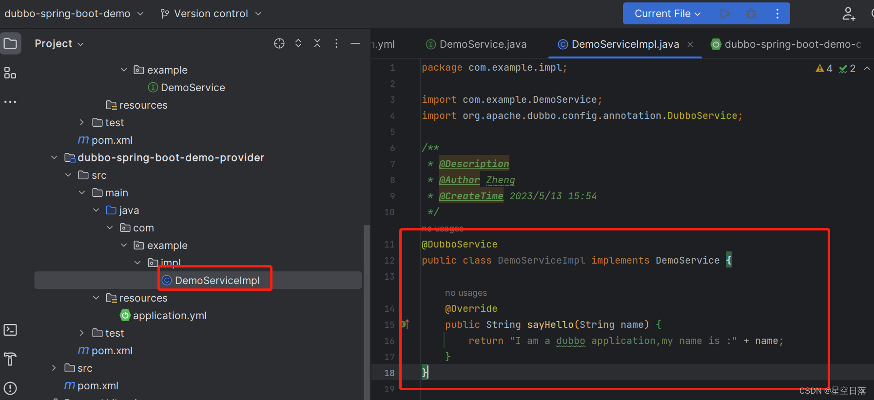
Task: Open the Version control dropdown
Action: point(211,14)
